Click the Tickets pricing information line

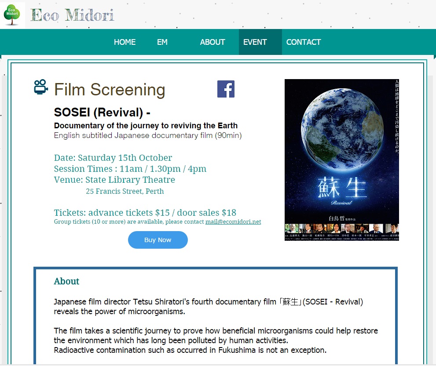(x=145, y=212)
